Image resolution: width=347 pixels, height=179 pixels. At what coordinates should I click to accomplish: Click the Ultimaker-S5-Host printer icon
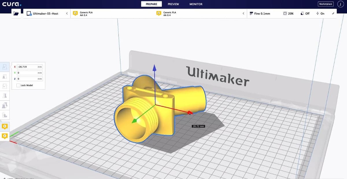(29, 14)
